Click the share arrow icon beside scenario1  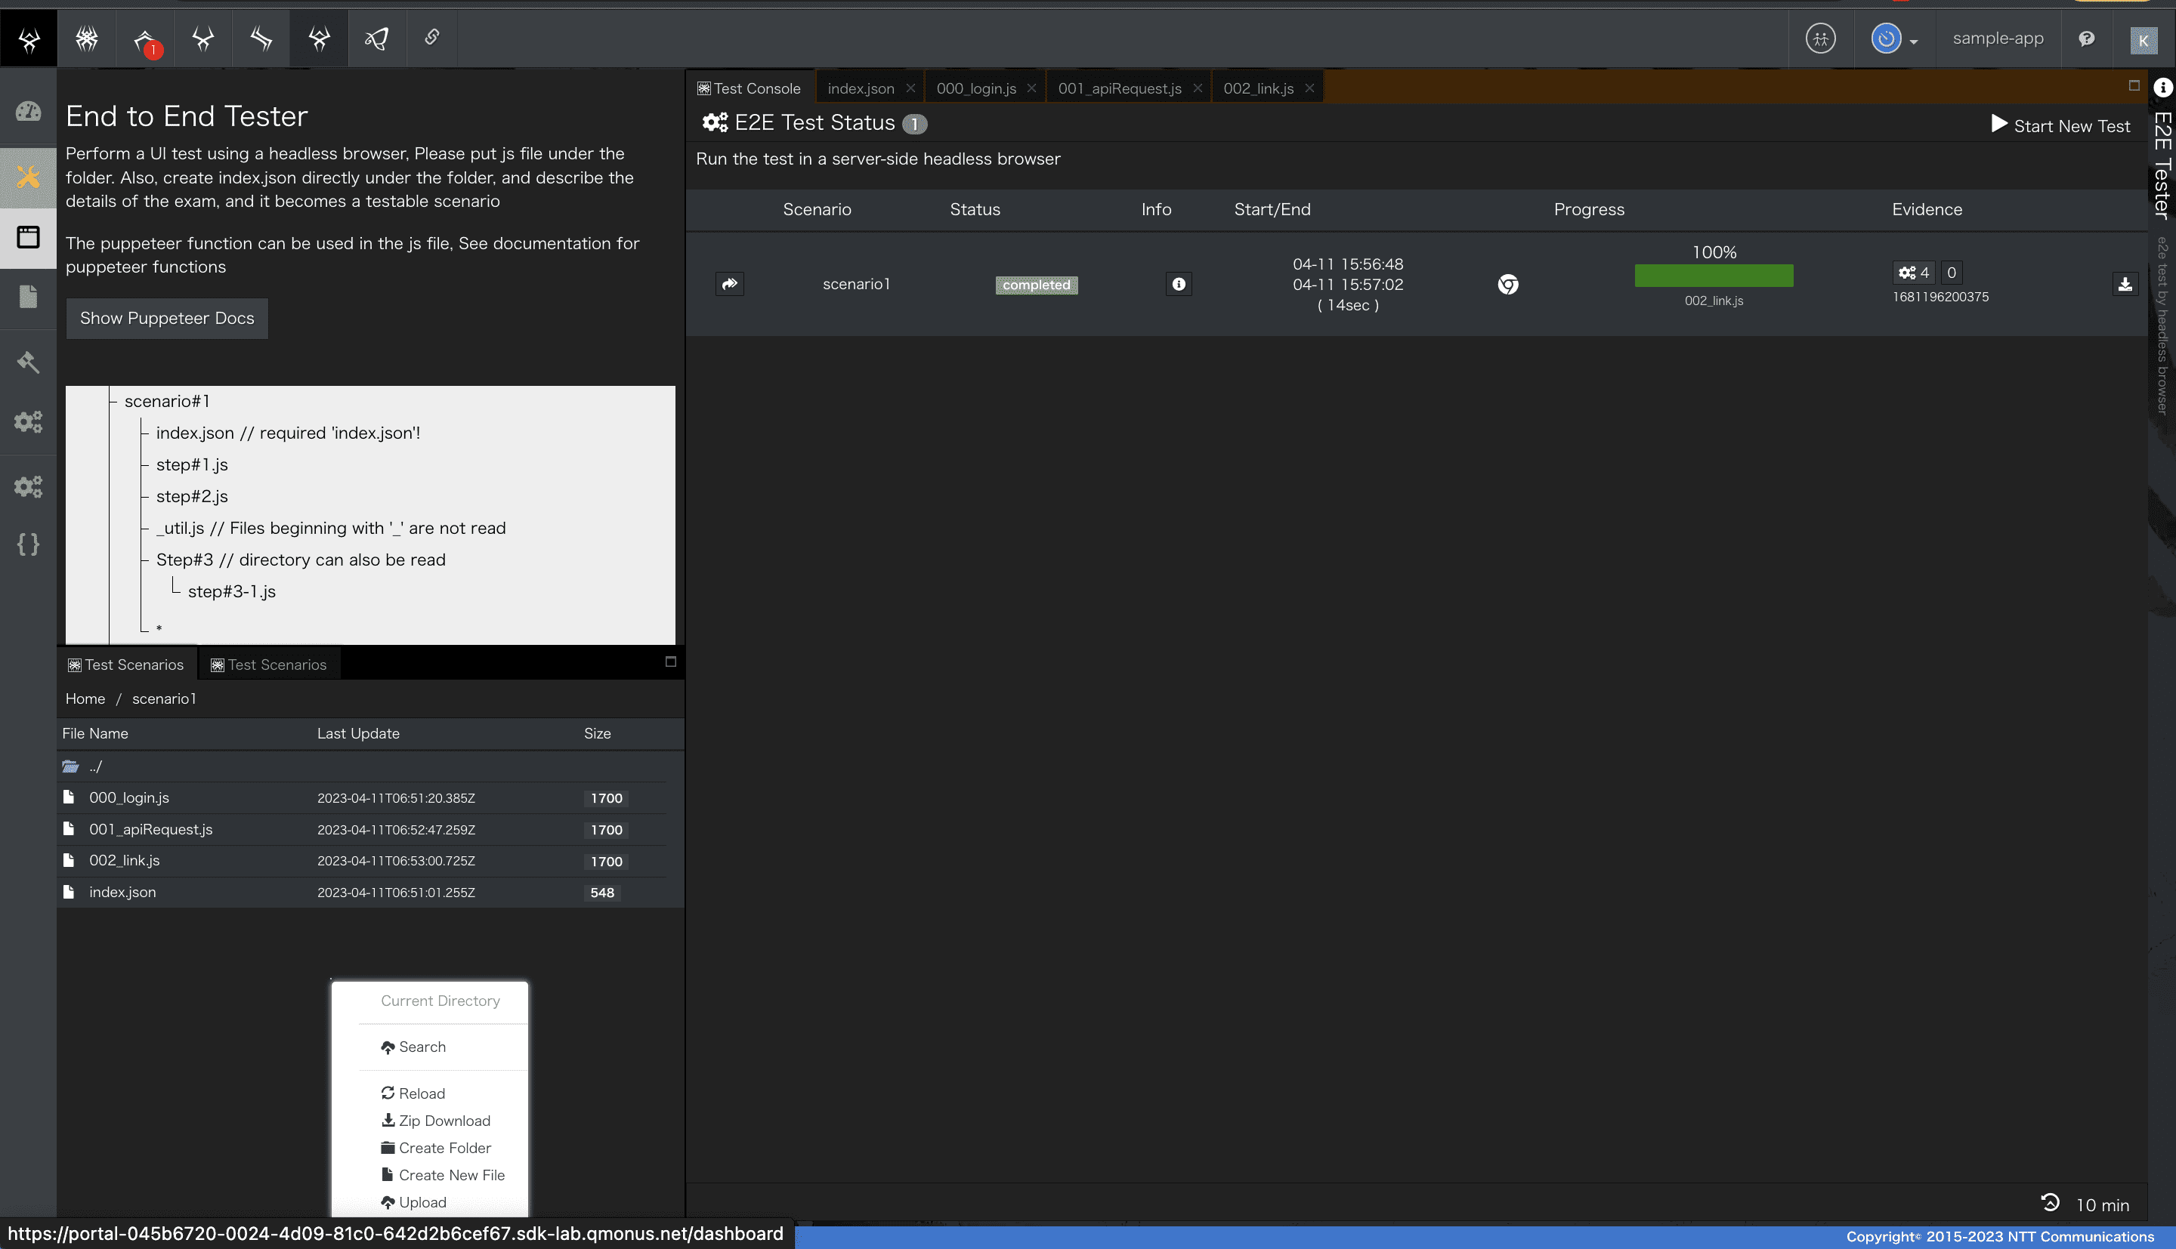[729, 284]
